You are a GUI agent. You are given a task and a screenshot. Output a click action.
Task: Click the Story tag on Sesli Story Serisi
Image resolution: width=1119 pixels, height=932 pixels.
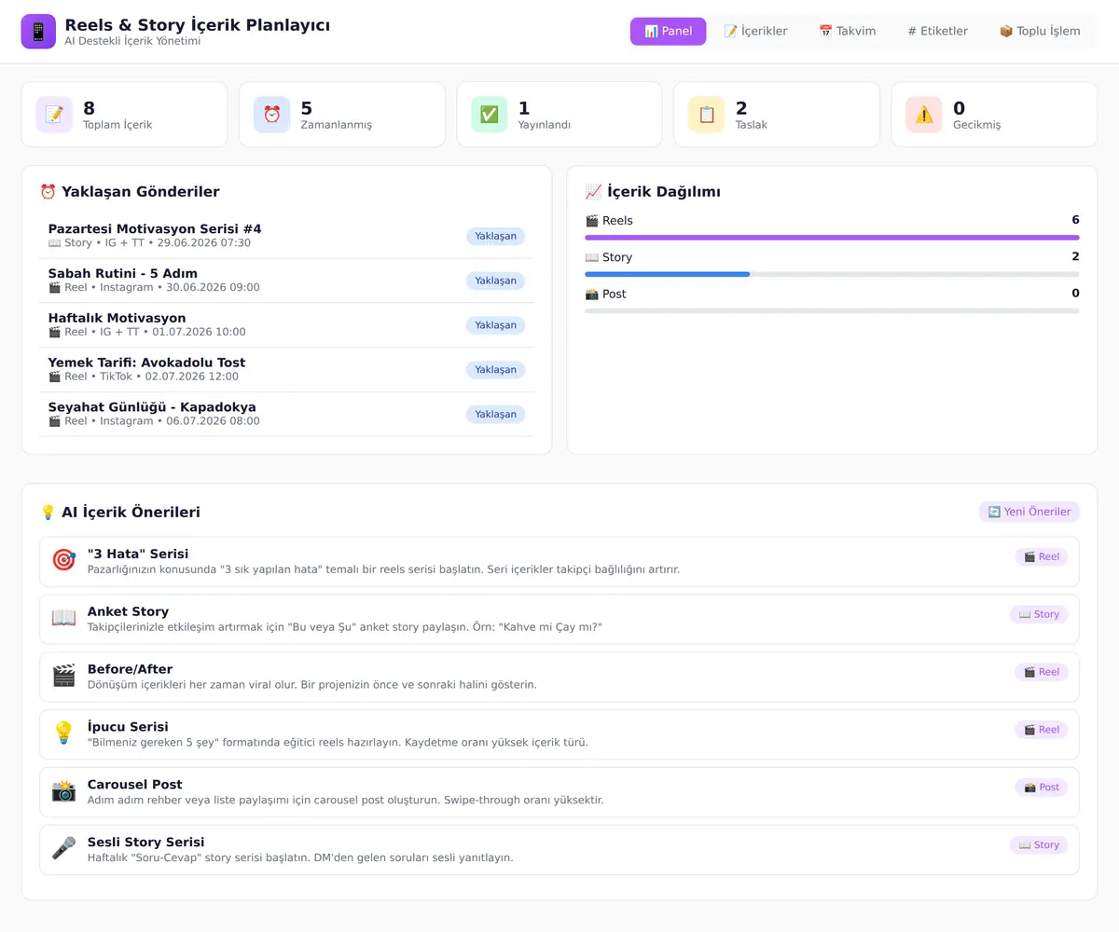tap(1039, 845)
